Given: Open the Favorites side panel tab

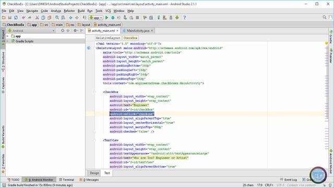Looking at the screenshot, I should coord(3,163).
